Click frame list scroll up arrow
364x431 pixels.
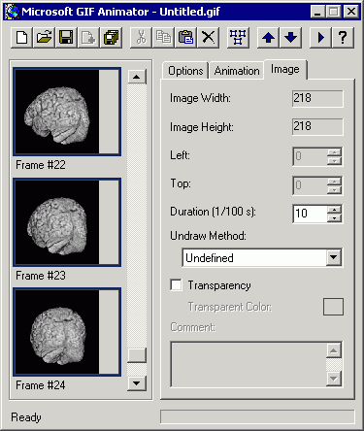tap(137, 77)
